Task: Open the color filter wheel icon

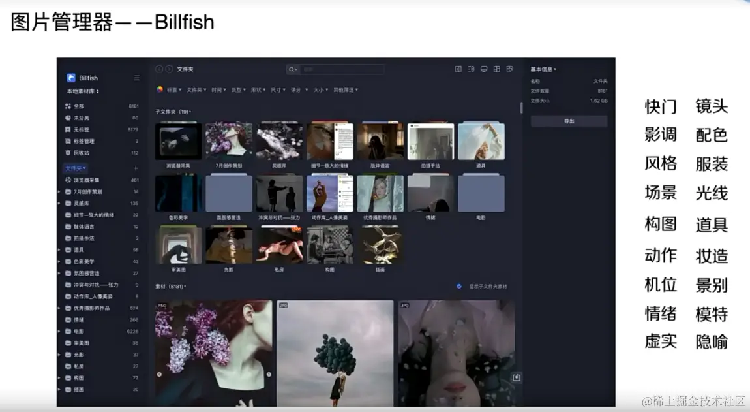Action: click(x=160, y=89)
